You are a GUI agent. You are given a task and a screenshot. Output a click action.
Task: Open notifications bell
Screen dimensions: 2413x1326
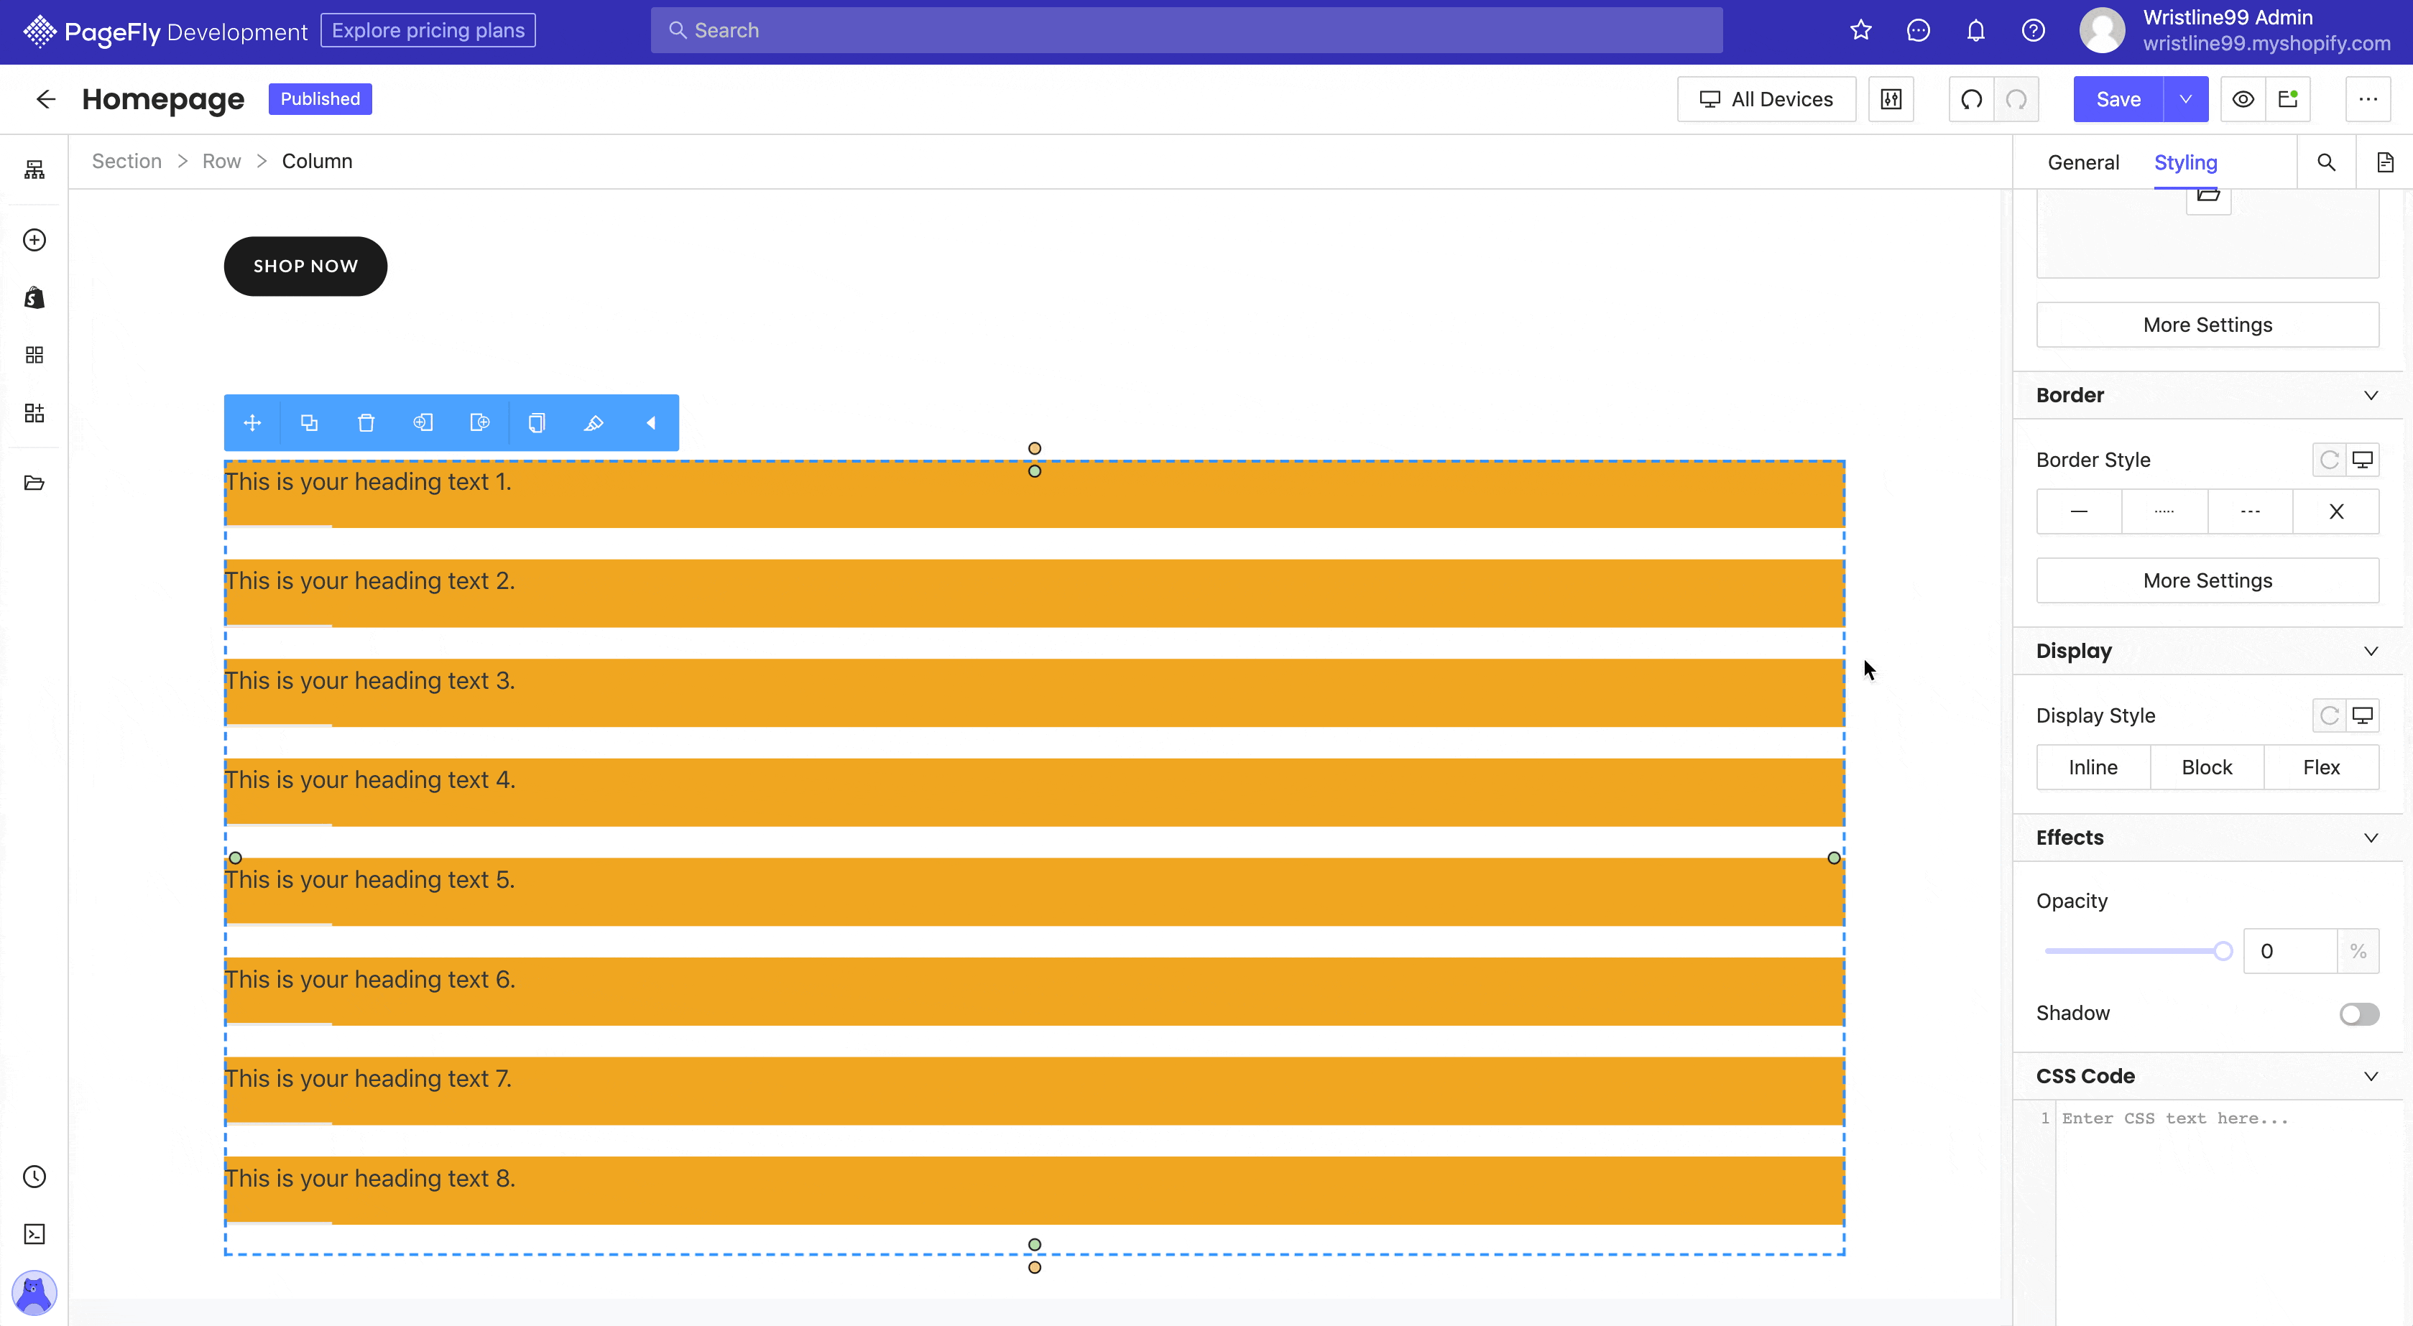click(x=1975, y=30)
